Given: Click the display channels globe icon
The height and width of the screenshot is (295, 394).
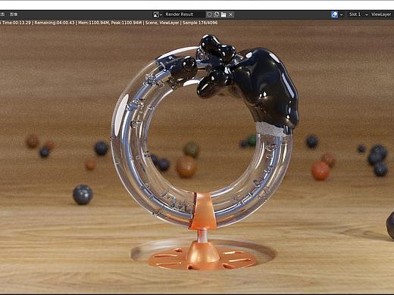Looking at the screenshot, I should (334, 14).
